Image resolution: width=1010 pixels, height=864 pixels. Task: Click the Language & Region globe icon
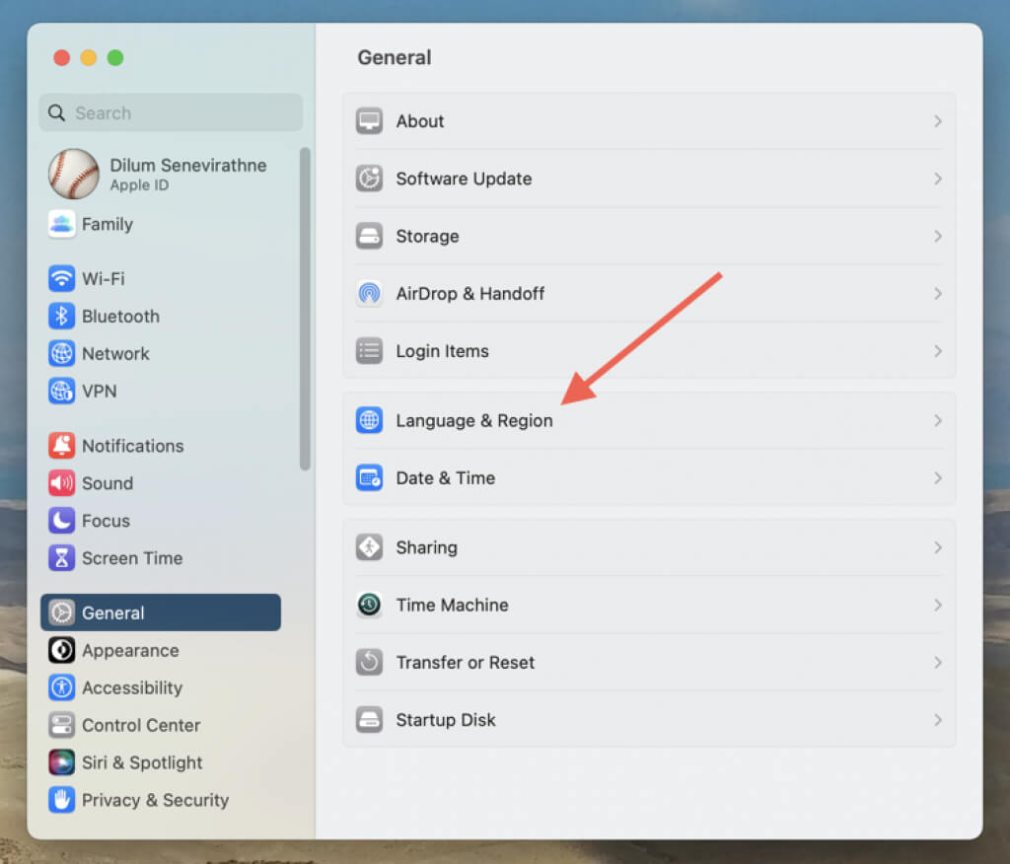click(x=369, y=420)
